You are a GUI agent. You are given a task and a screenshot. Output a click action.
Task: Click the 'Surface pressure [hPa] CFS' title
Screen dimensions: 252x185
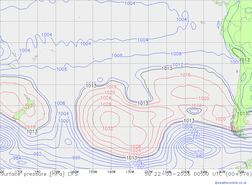[39, 174]
